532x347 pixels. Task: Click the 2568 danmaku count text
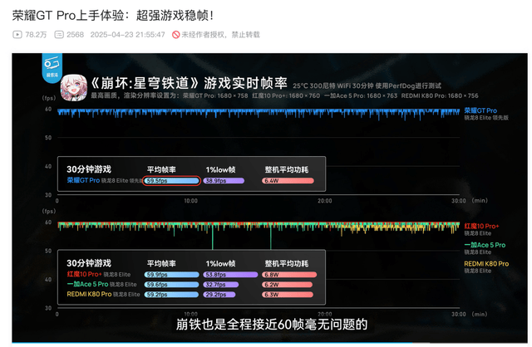tap(76, 35)
